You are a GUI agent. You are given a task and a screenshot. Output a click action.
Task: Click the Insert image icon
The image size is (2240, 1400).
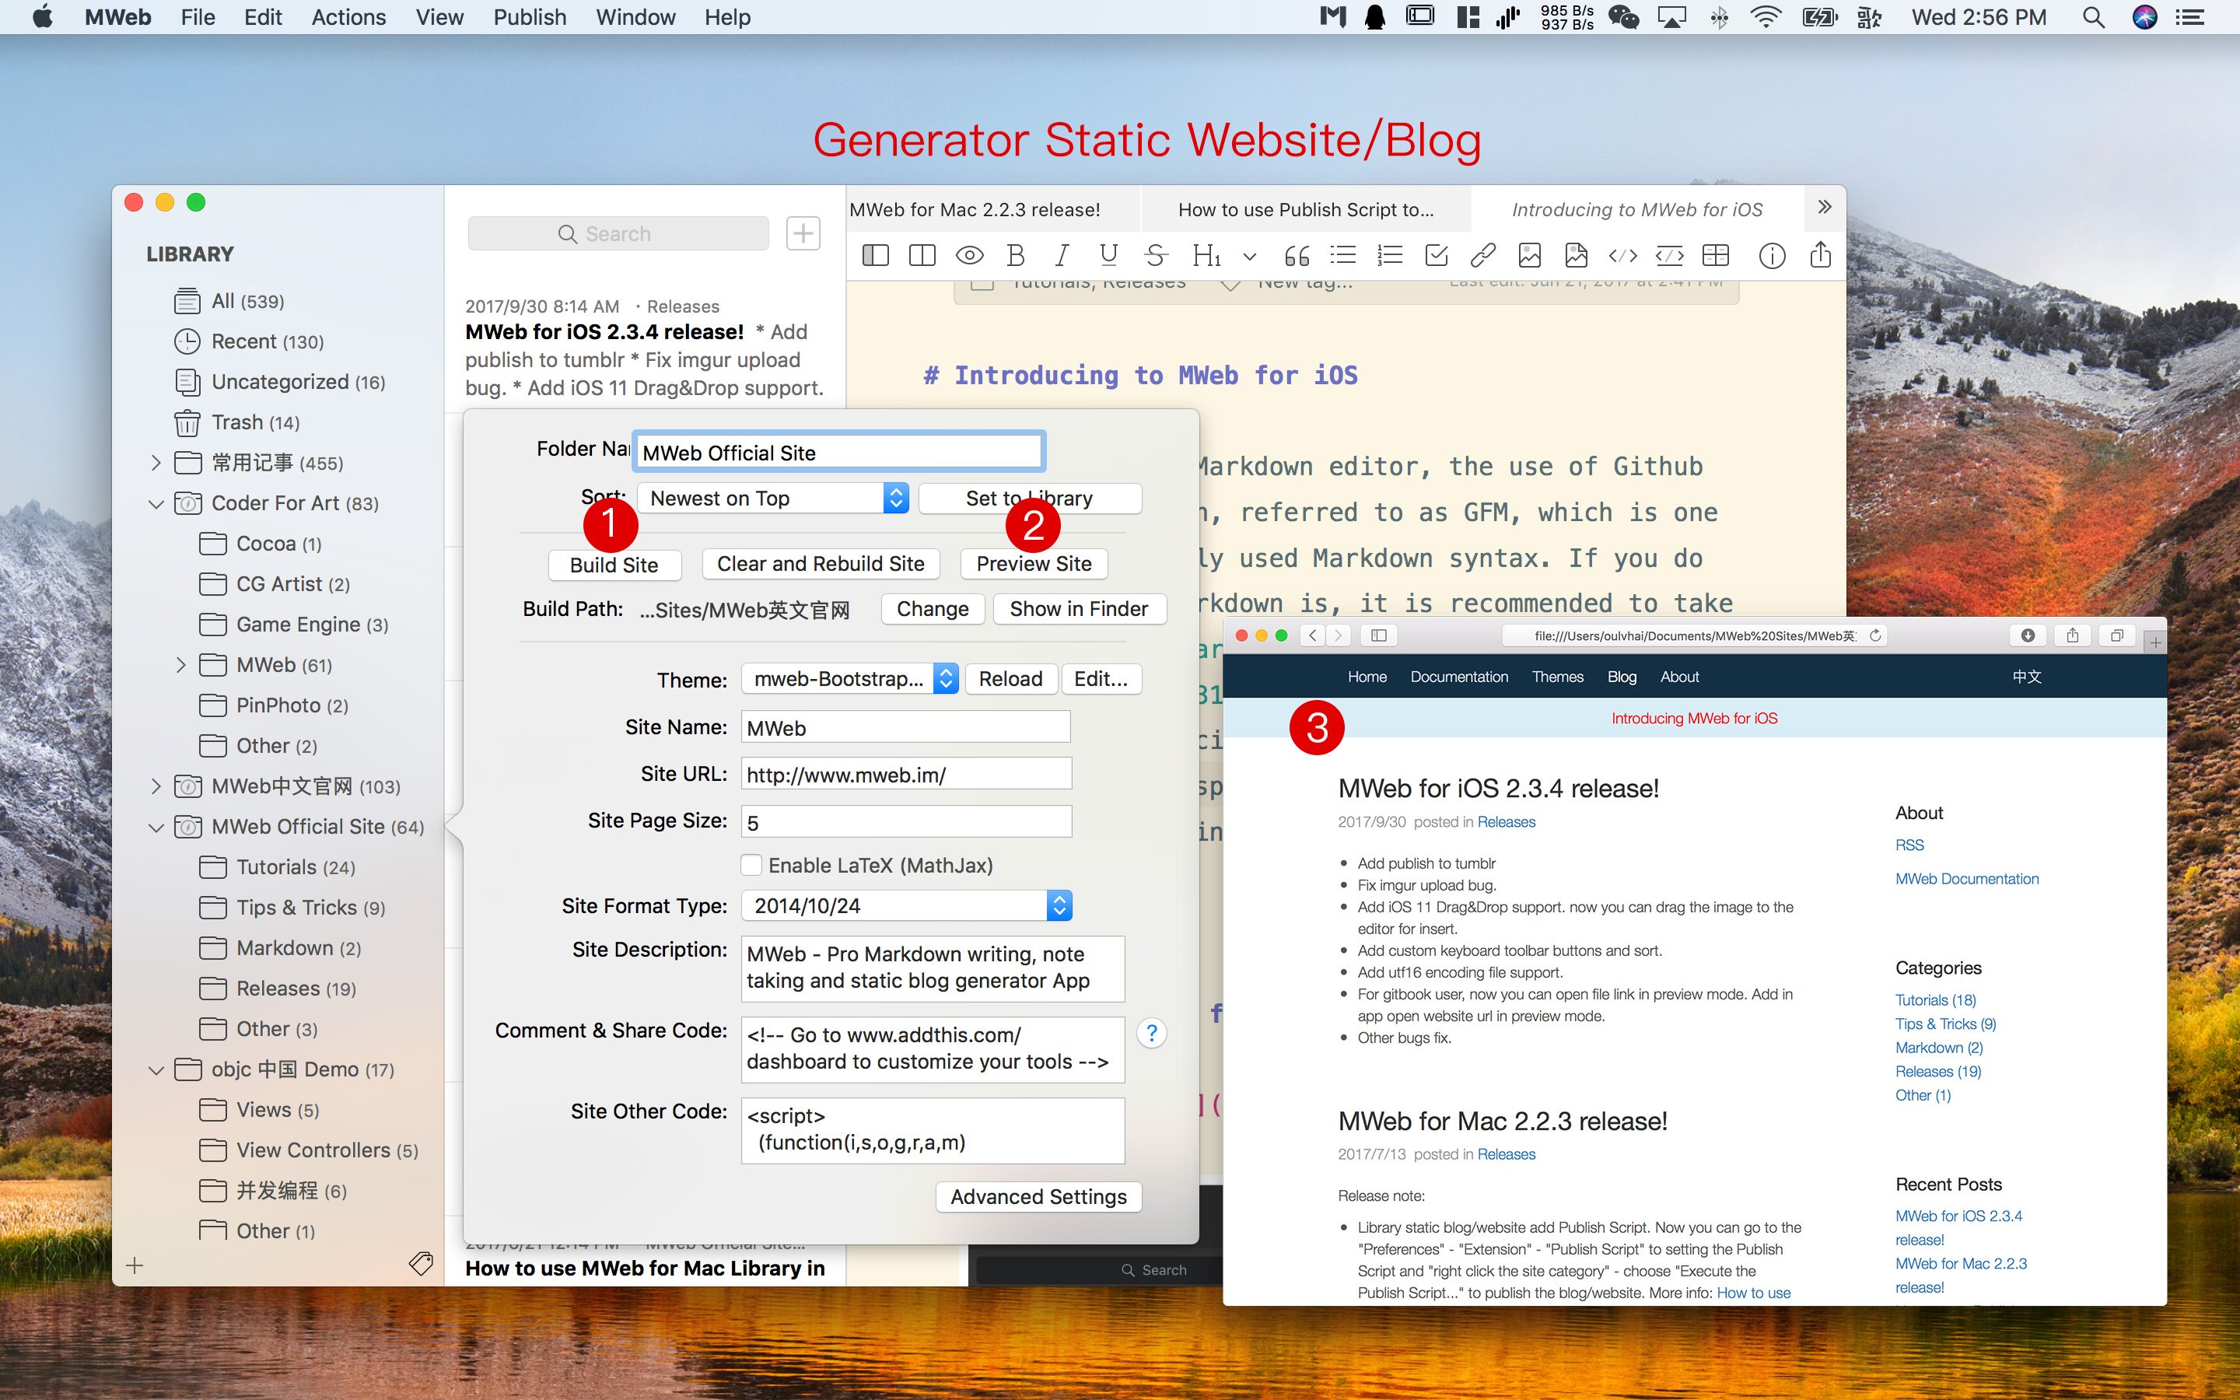[1529, 257]
